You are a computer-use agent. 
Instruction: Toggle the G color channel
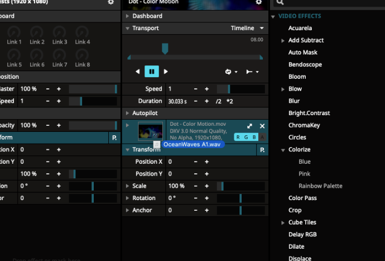246,137
